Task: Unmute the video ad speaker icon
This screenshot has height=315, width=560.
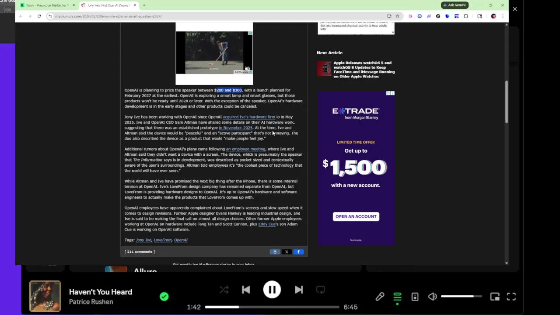Action: 247,69
